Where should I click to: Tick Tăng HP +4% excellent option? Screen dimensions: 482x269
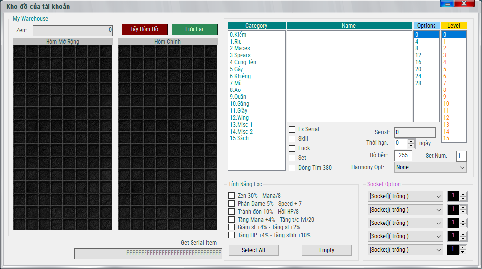[232, 235]
